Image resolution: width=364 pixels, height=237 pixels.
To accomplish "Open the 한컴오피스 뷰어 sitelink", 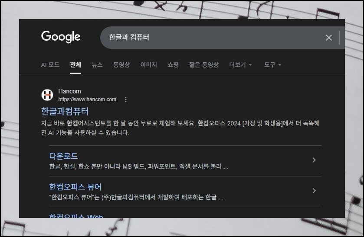I will (x=75, y=187).
